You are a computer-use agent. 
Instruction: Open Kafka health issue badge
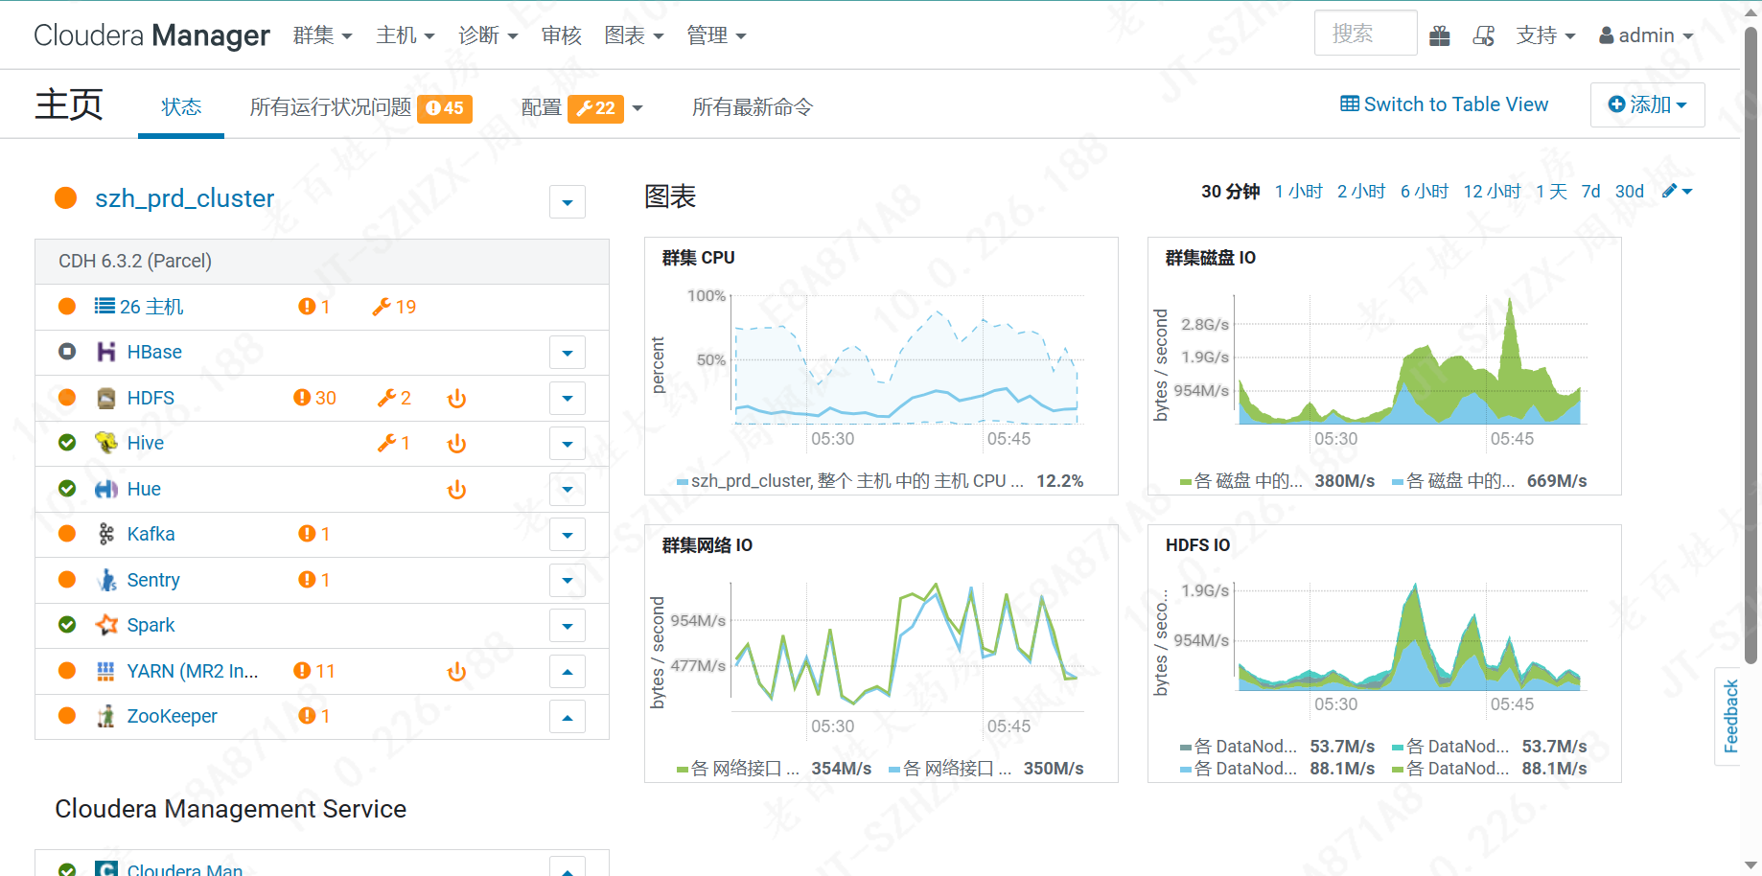314,534
